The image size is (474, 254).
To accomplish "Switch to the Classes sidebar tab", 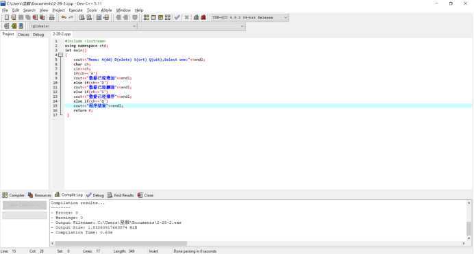I will click(x=23, y=34).
